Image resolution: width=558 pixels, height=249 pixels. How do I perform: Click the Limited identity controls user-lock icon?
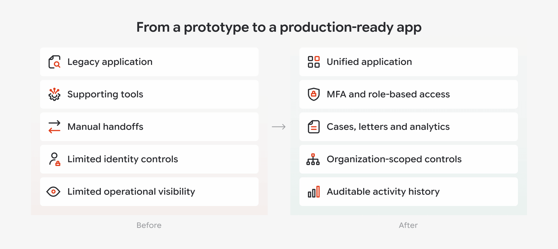55,159
